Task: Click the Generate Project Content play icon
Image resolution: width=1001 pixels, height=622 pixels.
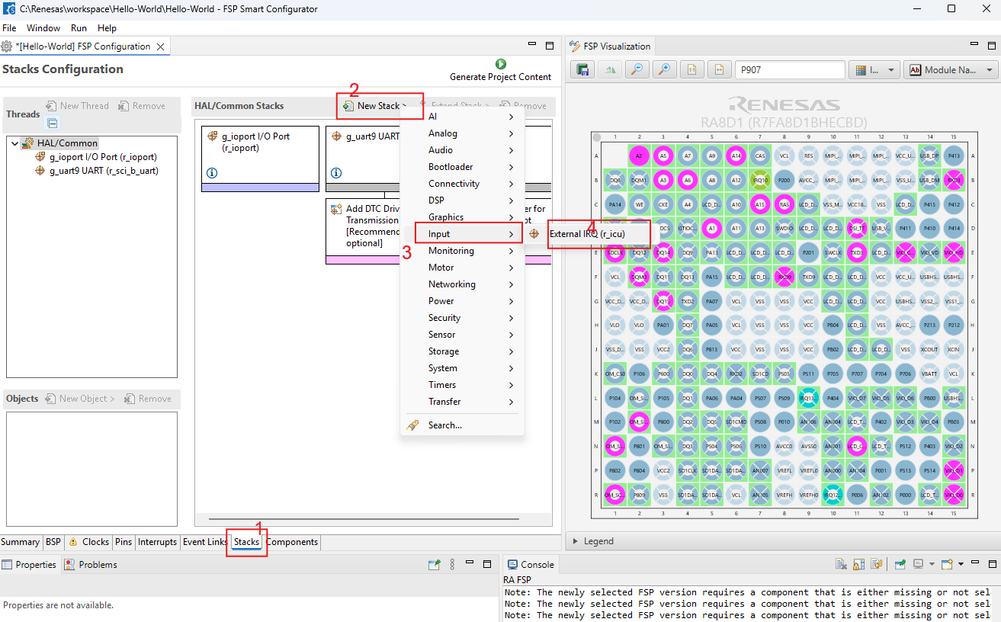Action: [x=501, y=65]
